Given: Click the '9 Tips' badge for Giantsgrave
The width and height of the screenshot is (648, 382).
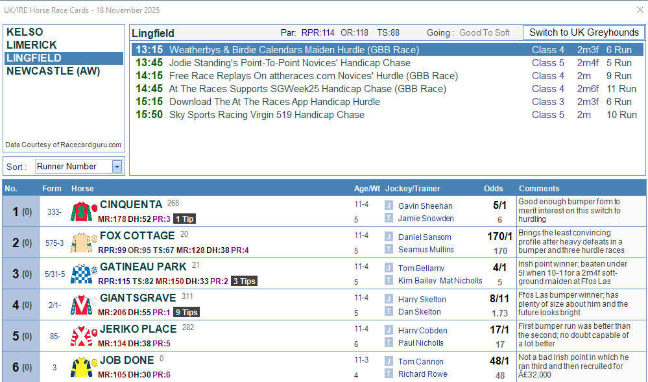Looking at the screenshot, I should (186, 312).
